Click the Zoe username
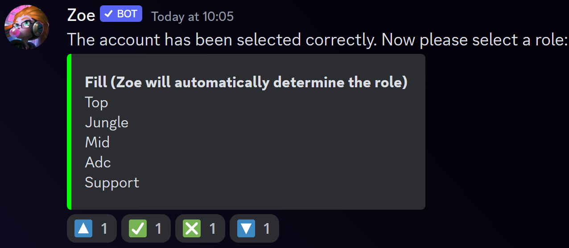The image size is (569, 248). pyautogui.click(x=81, y=16)
